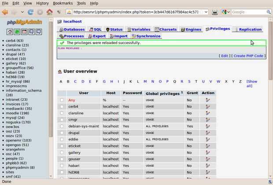Viewport: 273px width, 185px height.
Task: Tick the checkbox for claroline user
Action: pos(62,113)
